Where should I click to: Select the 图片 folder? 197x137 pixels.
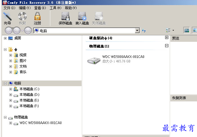click(x=23, y=61)
